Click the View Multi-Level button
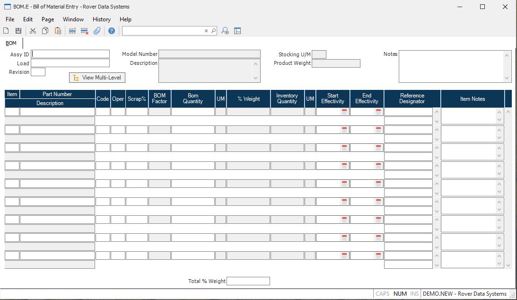The image size is (517, 300). (97, 78)
